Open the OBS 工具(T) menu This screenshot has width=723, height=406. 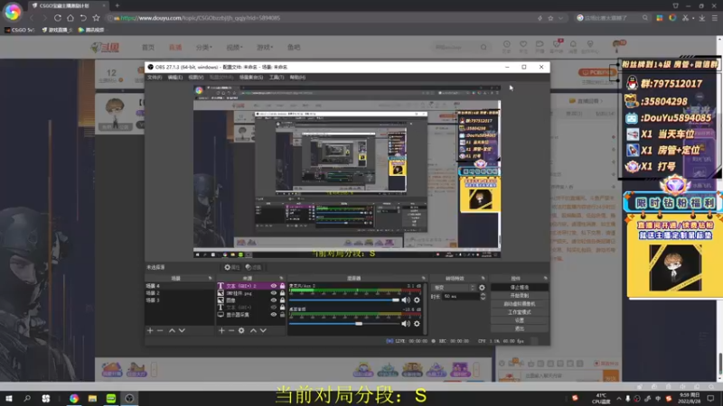pos(277,78)
